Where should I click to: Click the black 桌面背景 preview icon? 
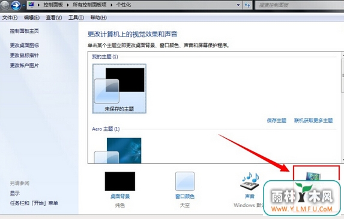[120, 181]
